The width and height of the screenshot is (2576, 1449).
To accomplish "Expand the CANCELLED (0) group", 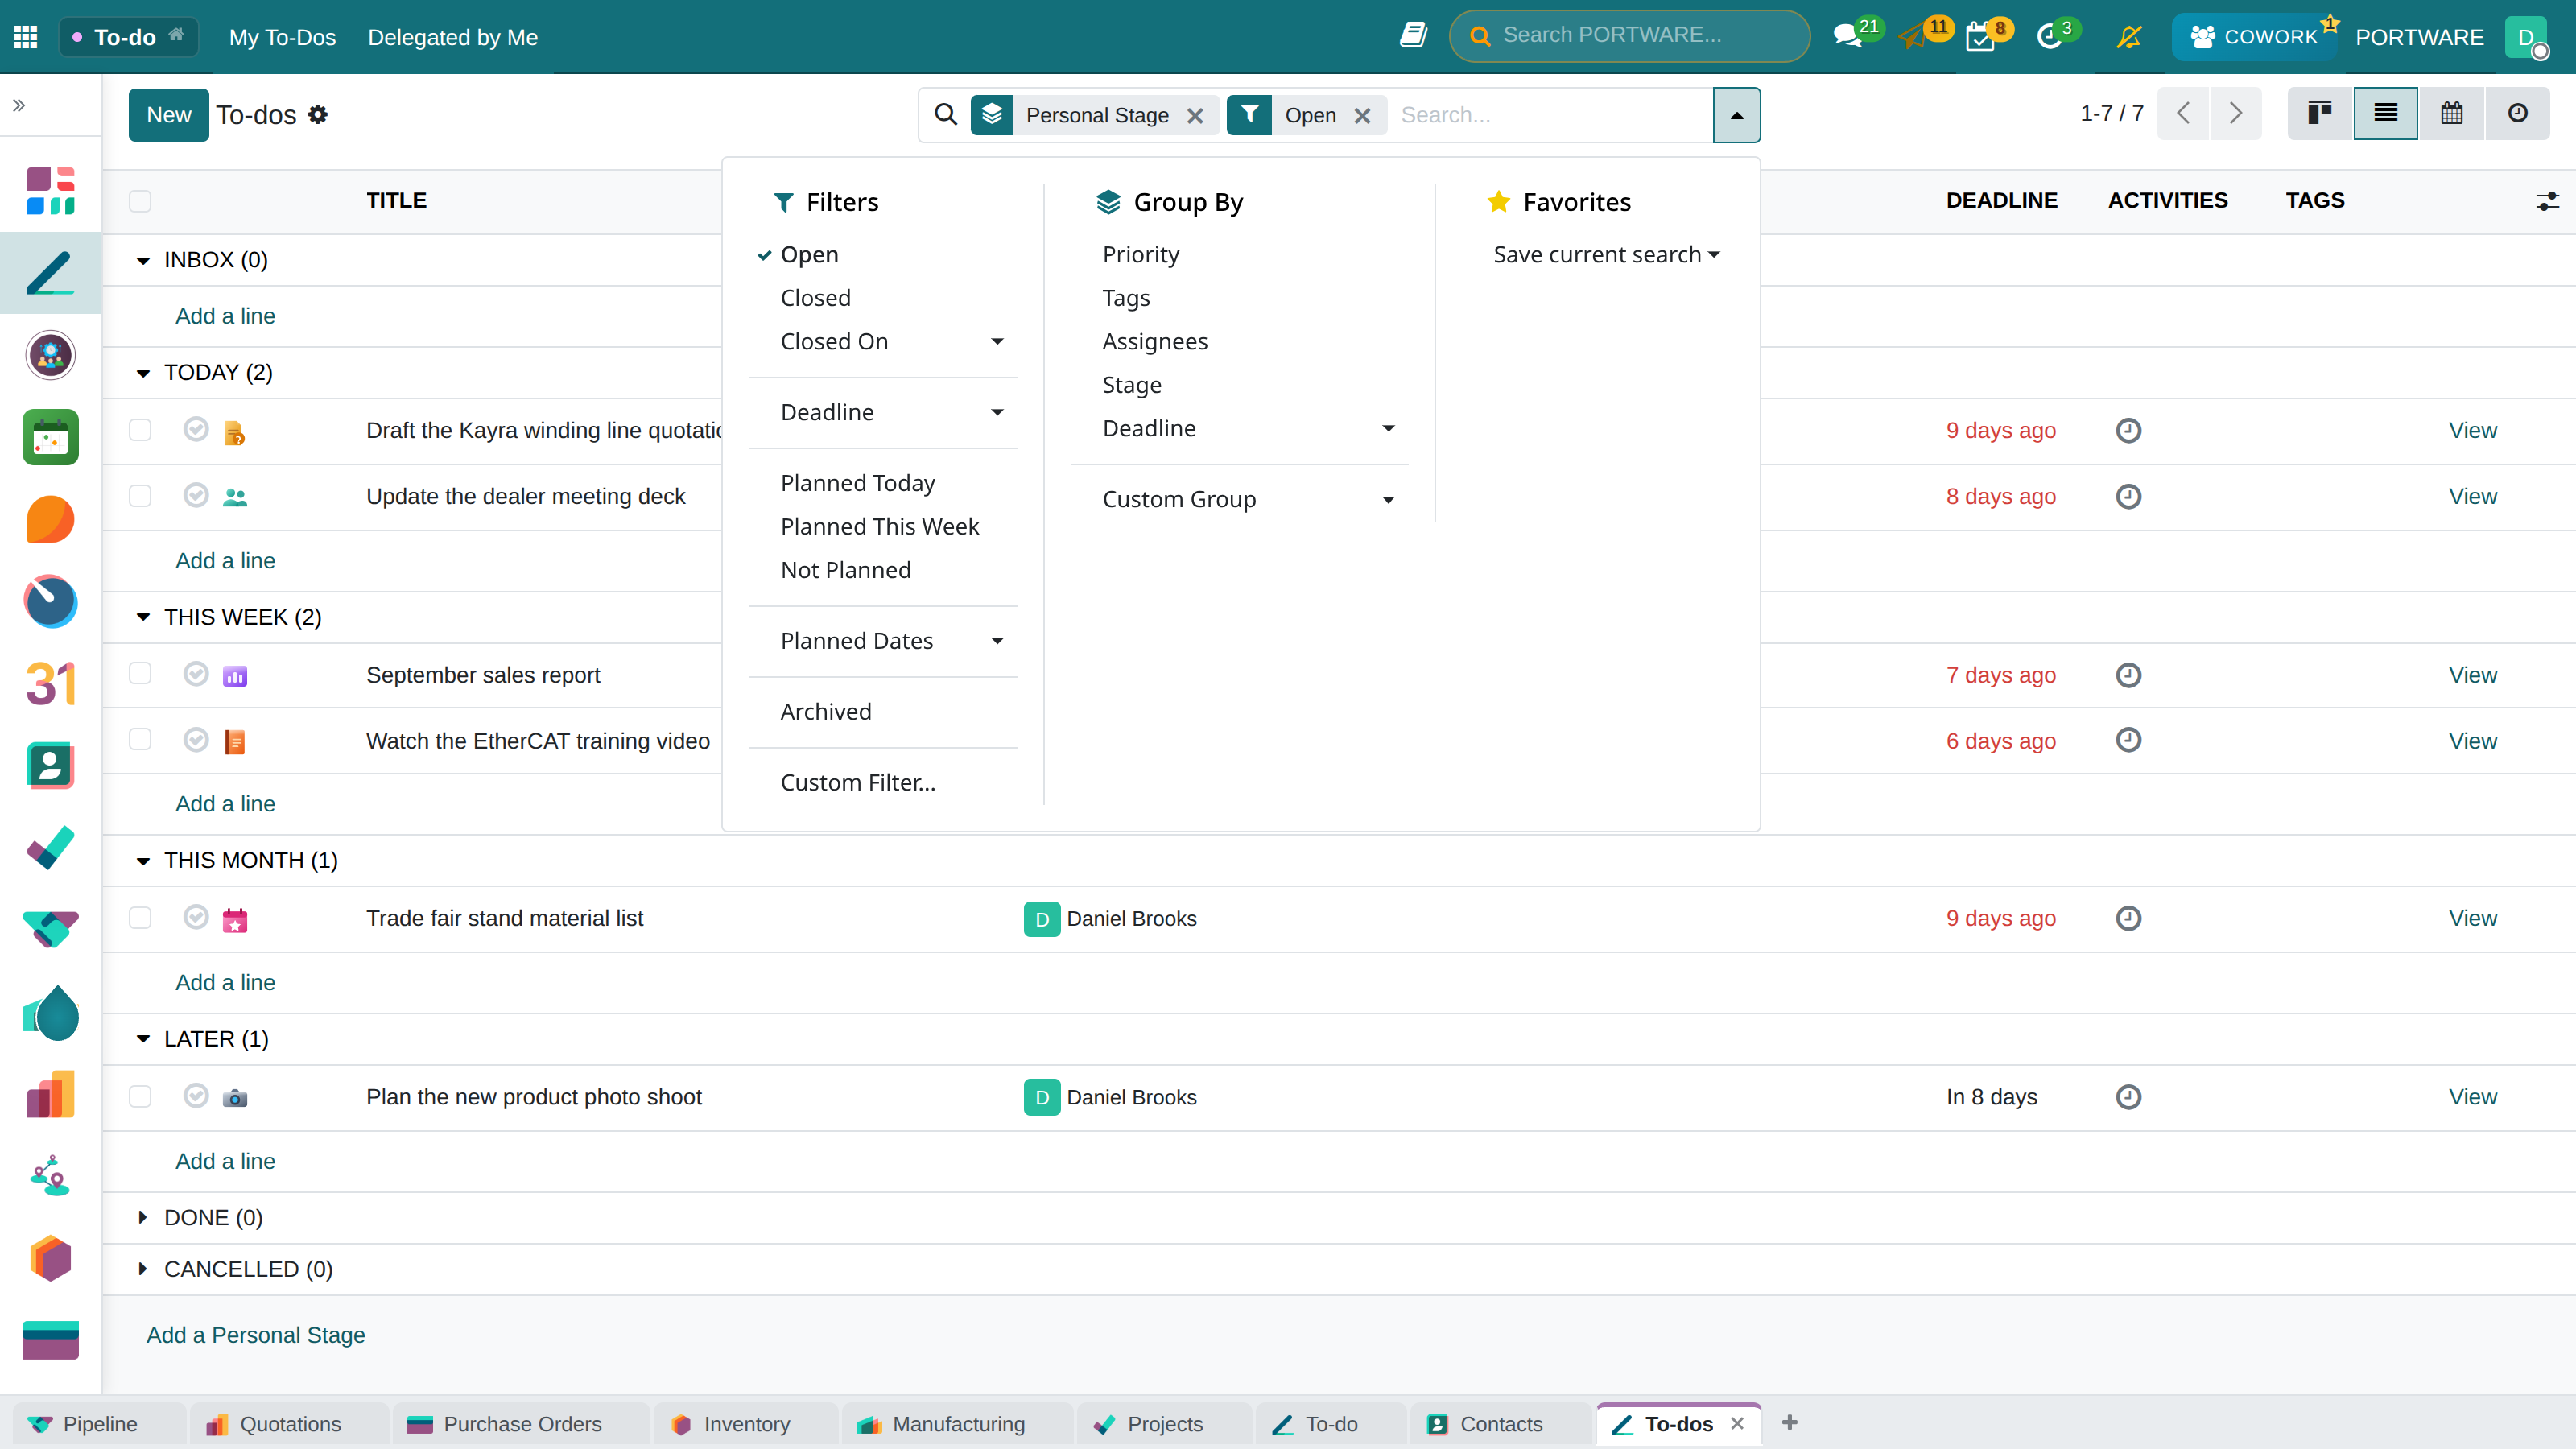I will [143, 1269].
